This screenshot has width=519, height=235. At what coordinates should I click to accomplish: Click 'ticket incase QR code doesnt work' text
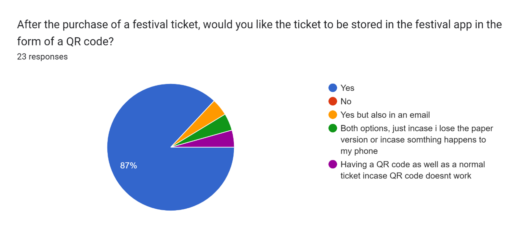(406, 176)
